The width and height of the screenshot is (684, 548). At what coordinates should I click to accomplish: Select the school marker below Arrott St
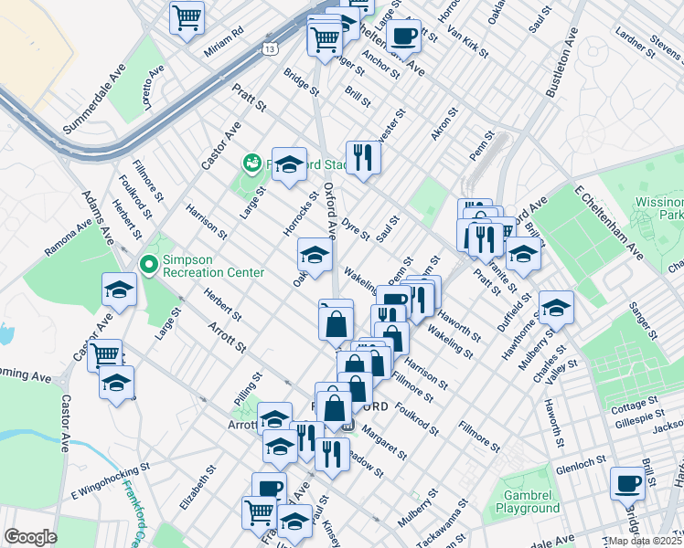(274, 419)
